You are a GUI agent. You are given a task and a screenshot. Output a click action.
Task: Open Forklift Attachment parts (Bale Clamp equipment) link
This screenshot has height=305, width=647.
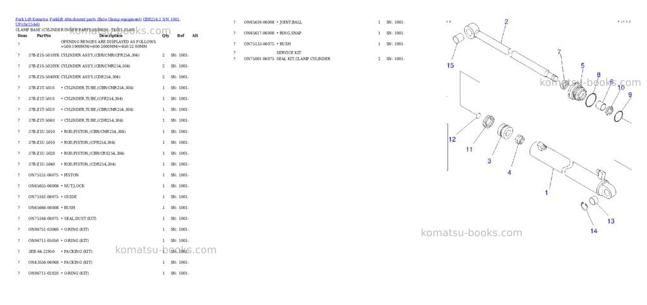click(96, 20)
